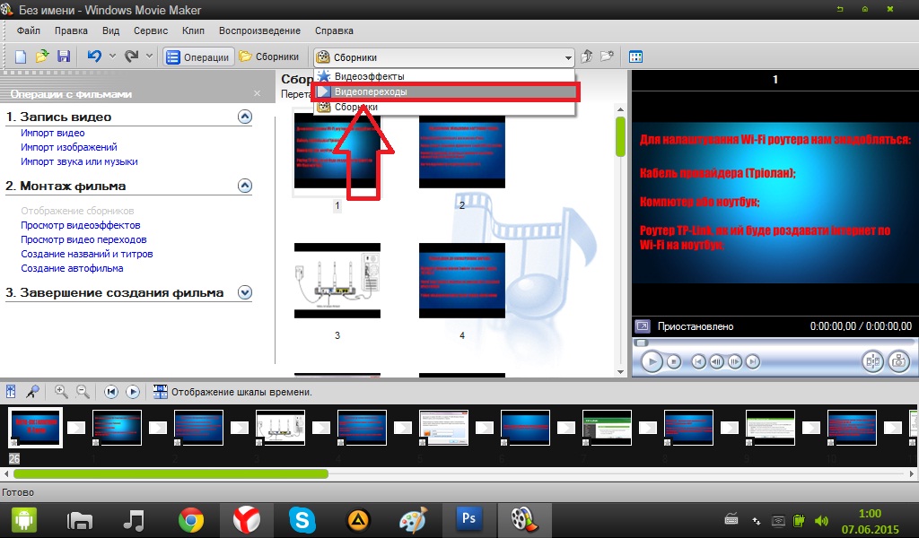The image size is (919, 538).
Task: Undo last action arrow icon
Action: (x=94, y=56)
